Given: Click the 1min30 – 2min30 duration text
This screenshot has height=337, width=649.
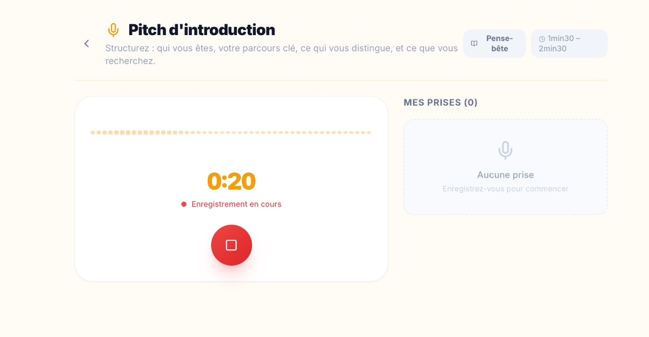Looking at the screenshot, I should click(564, 43).
